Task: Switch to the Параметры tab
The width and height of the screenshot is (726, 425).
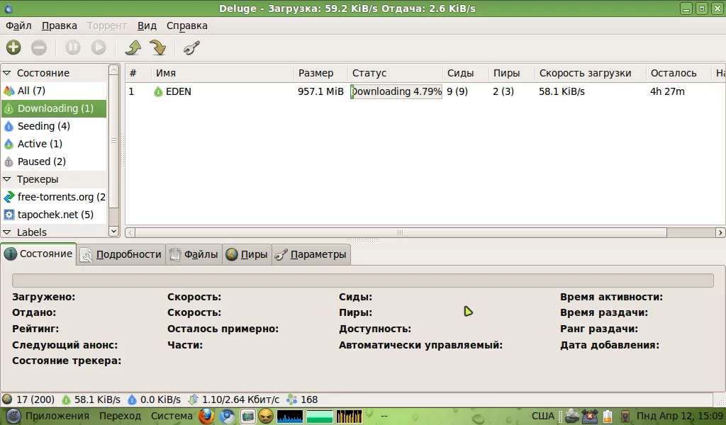Action: tap(311, 254)
